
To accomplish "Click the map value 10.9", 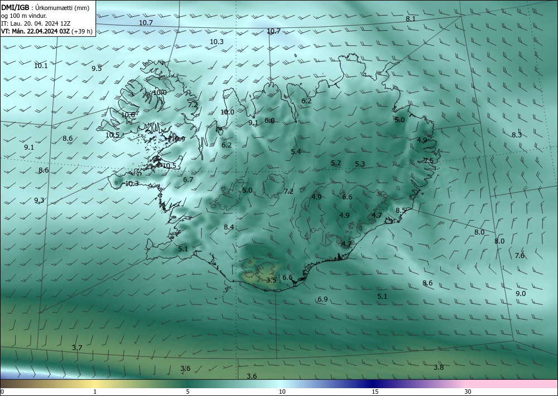I will pos(178,139).
